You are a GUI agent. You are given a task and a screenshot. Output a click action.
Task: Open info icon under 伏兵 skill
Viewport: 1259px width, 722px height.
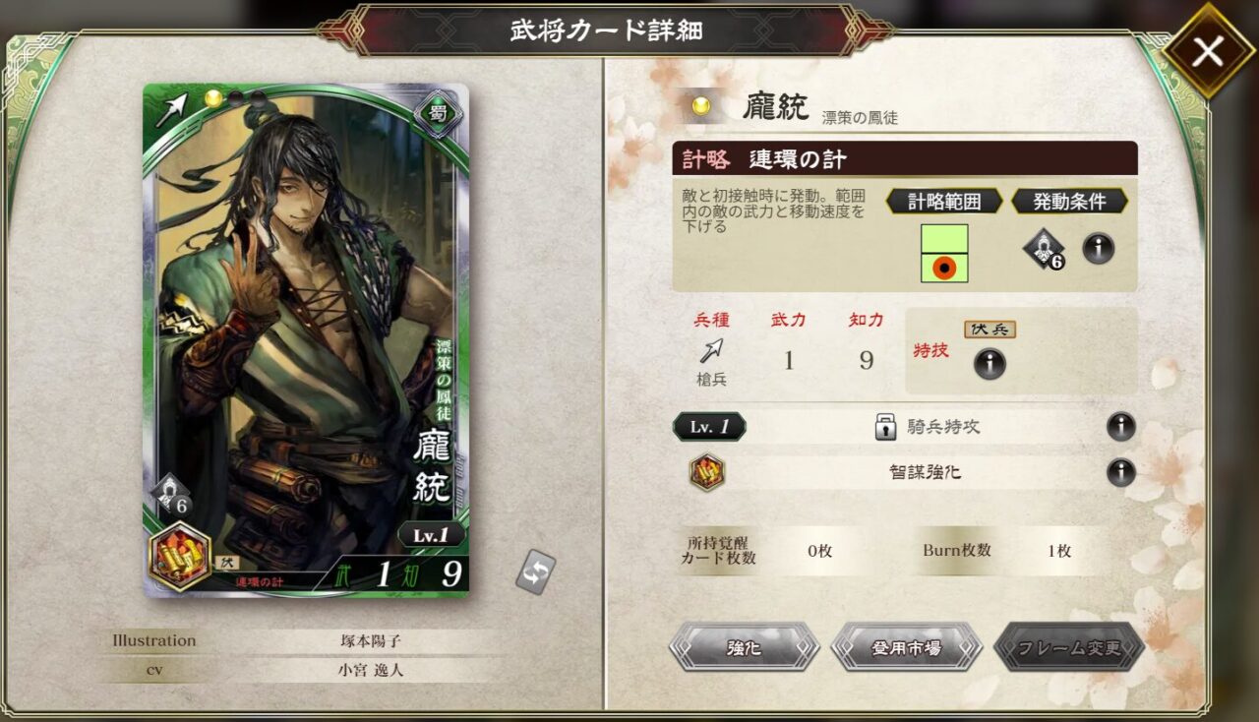point(989,364)
